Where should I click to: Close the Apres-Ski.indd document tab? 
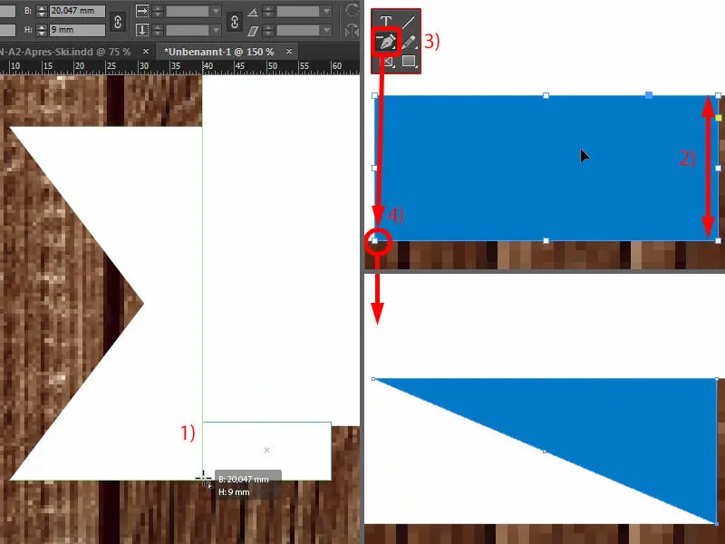pos(146,52)
